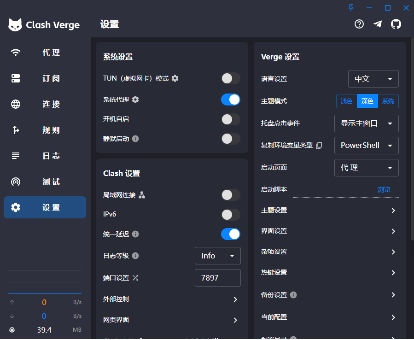Go to 订阅 page text label

51,78
